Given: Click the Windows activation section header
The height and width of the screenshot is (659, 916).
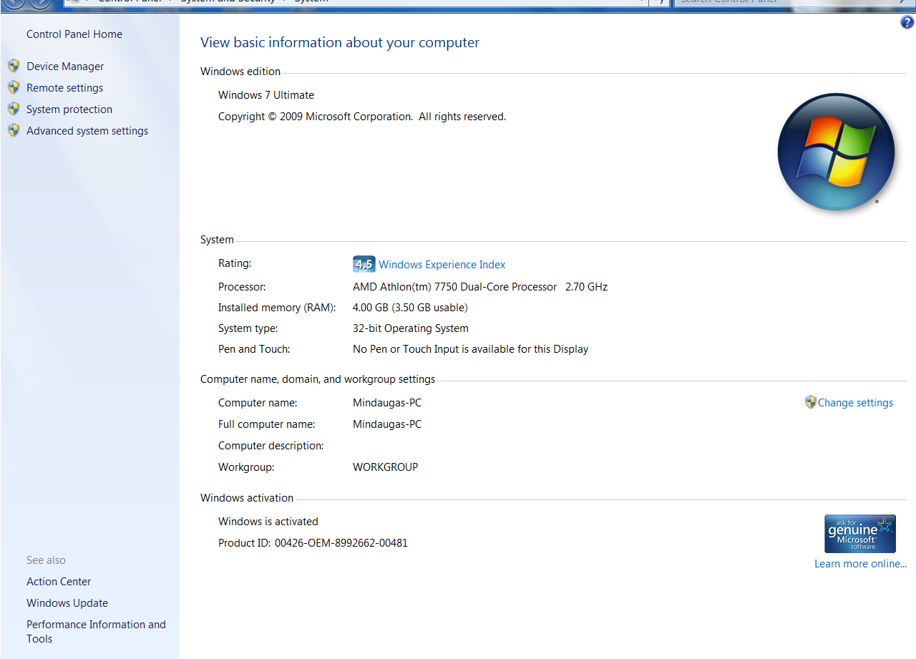Looking at the screenshot, I should [247, 498].
